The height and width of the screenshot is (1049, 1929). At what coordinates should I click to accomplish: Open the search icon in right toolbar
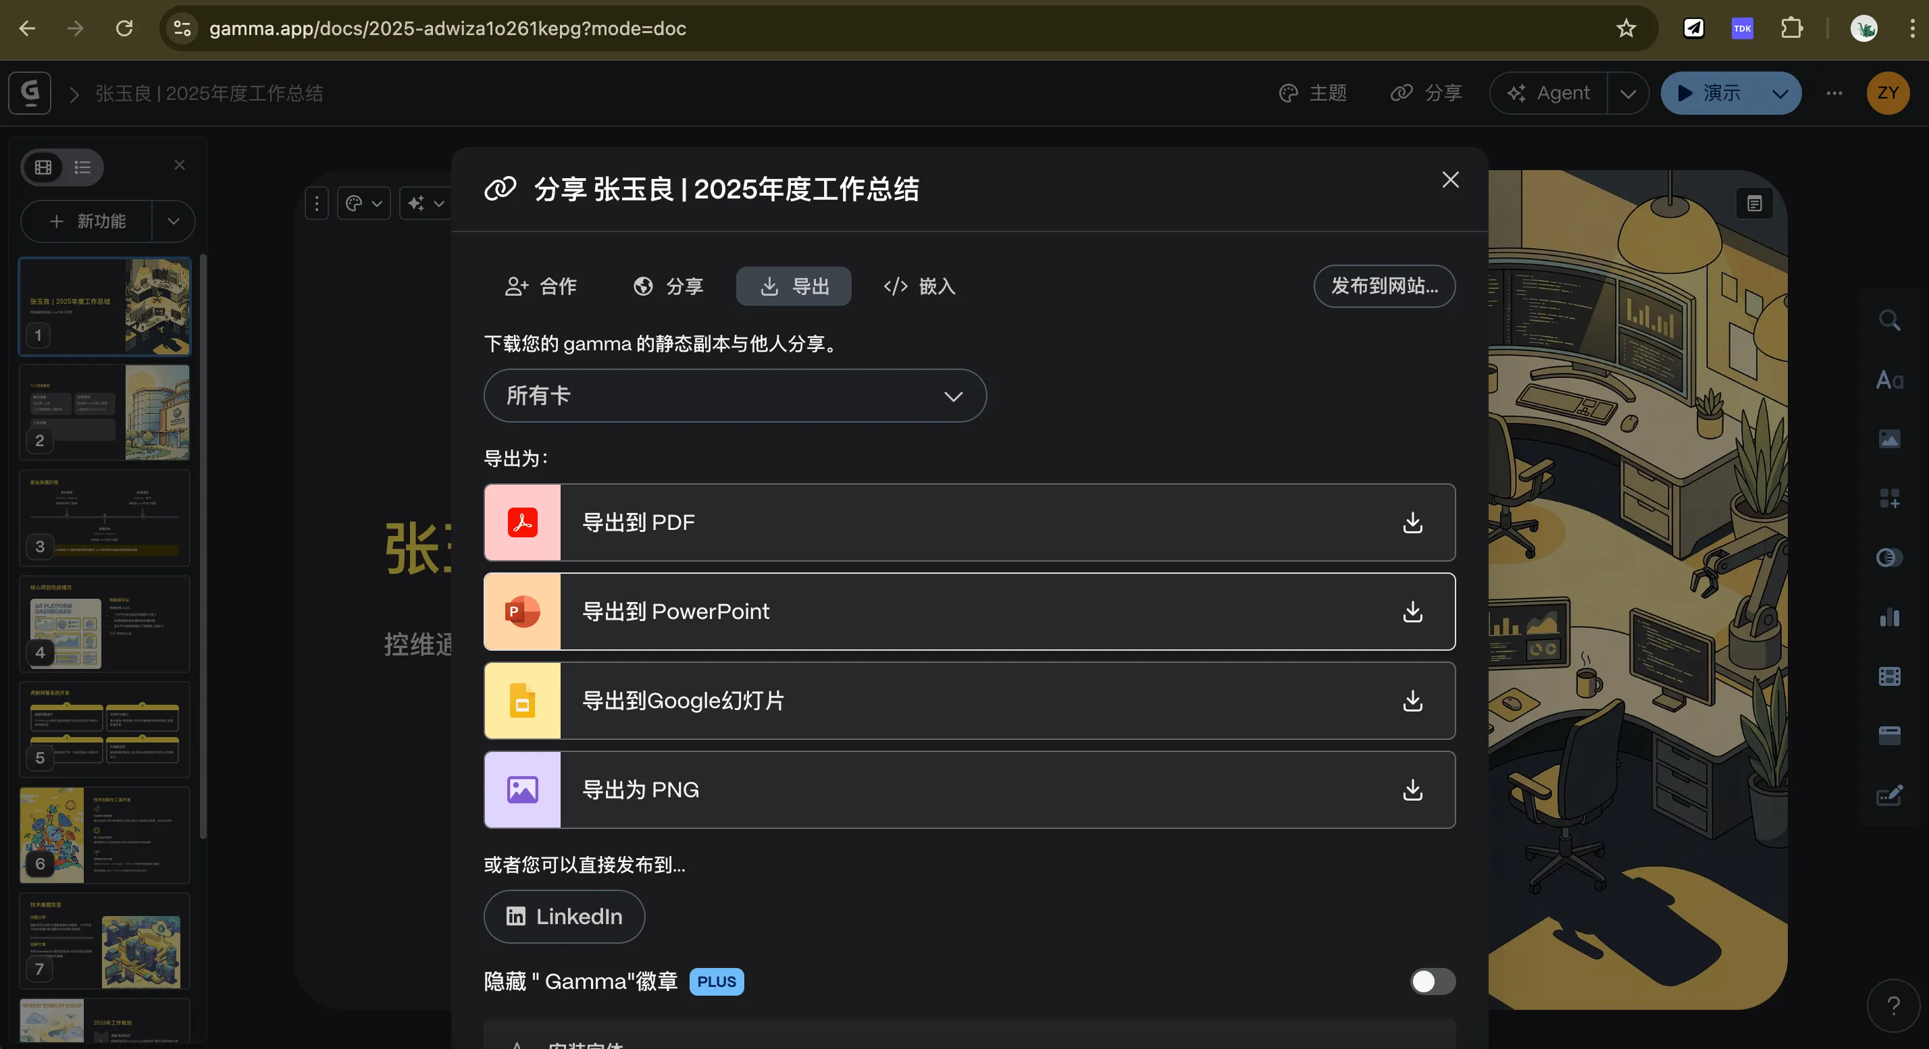(1889, 321)
